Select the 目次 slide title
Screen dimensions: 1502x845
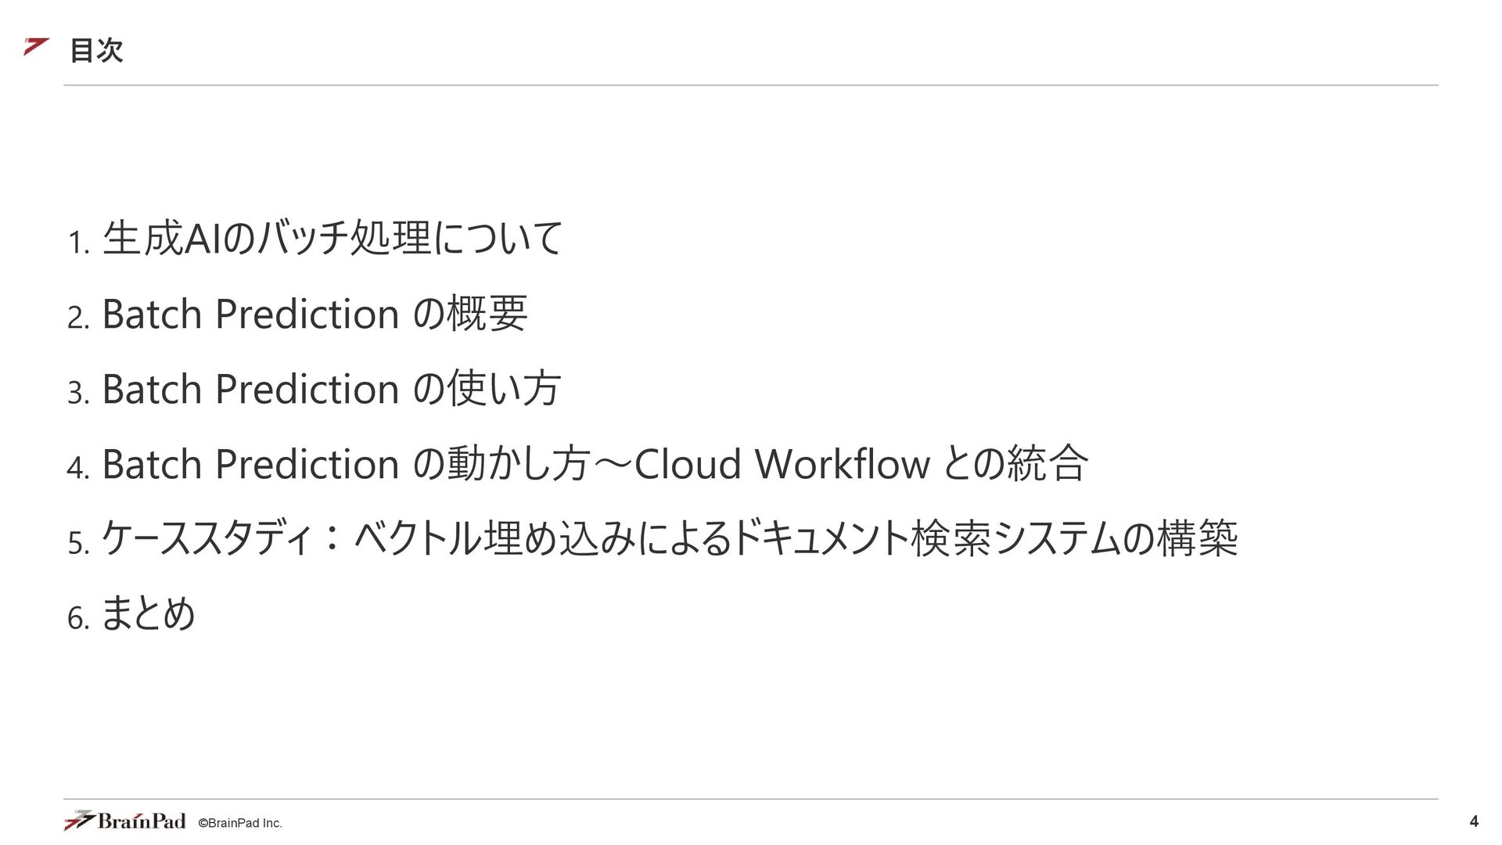pyautogui.click(x=96, y=50)
